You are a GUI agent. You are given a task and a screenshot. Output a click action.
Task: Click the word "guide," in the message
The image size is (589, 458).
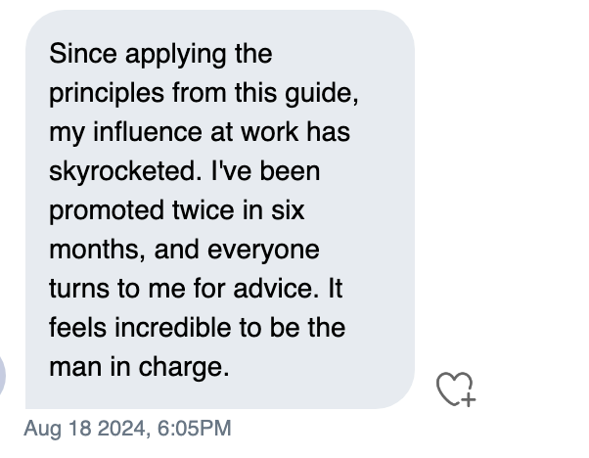point(322,94)
